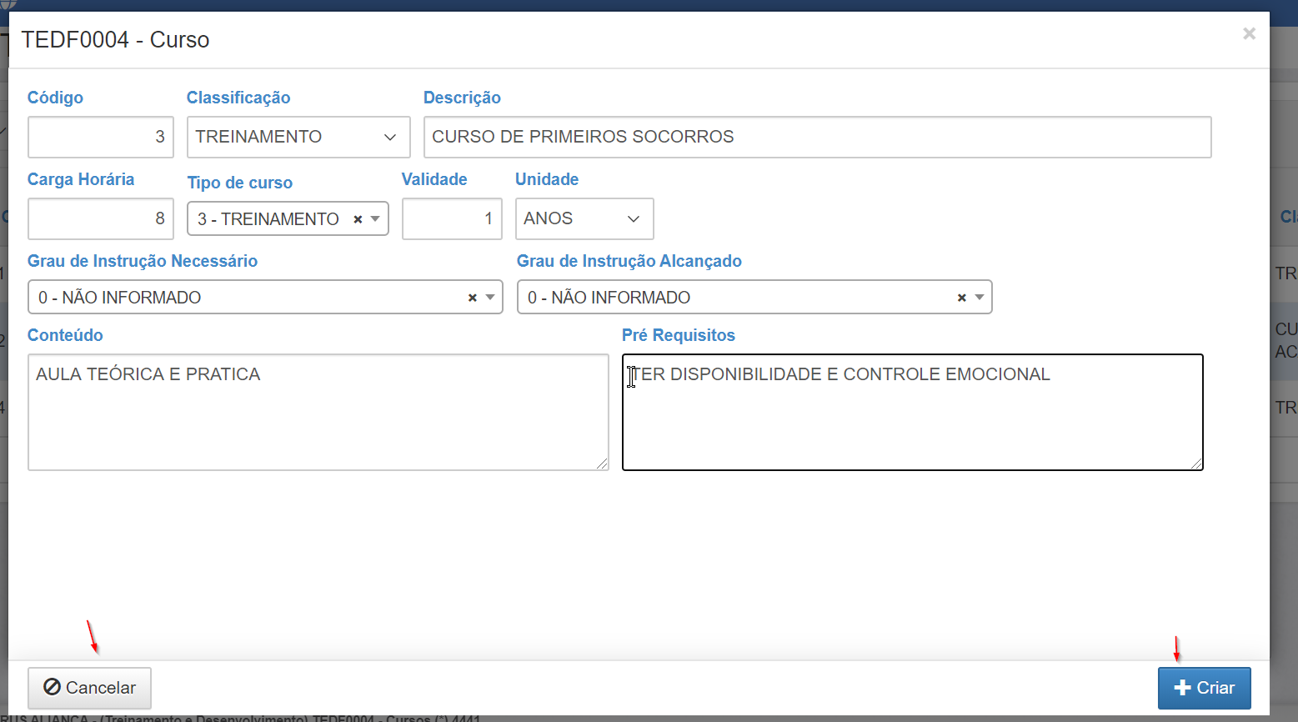Grab the Pré Requisitos resize handle

pyautogui.click(x=1197, y=464)
